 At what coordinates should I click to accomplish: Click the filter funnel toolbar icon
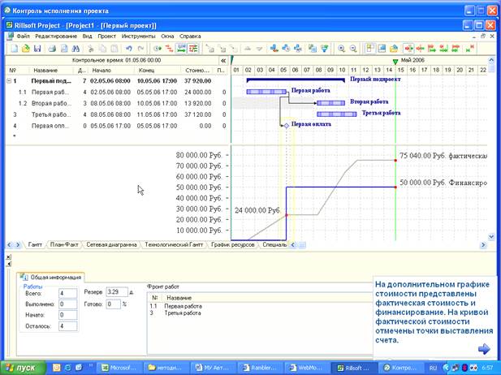324,49
